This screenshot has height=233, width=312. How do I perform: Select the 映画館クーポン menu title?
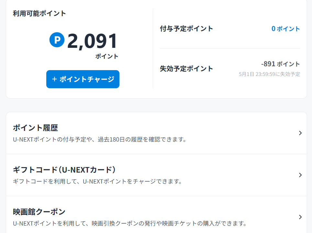coord(39,212)
